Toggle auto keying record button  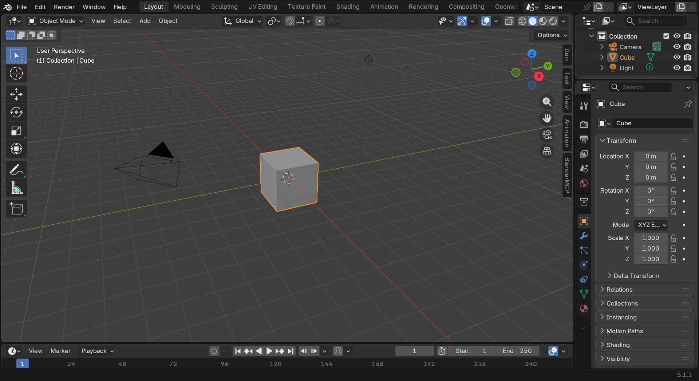[x=214, y=351]
